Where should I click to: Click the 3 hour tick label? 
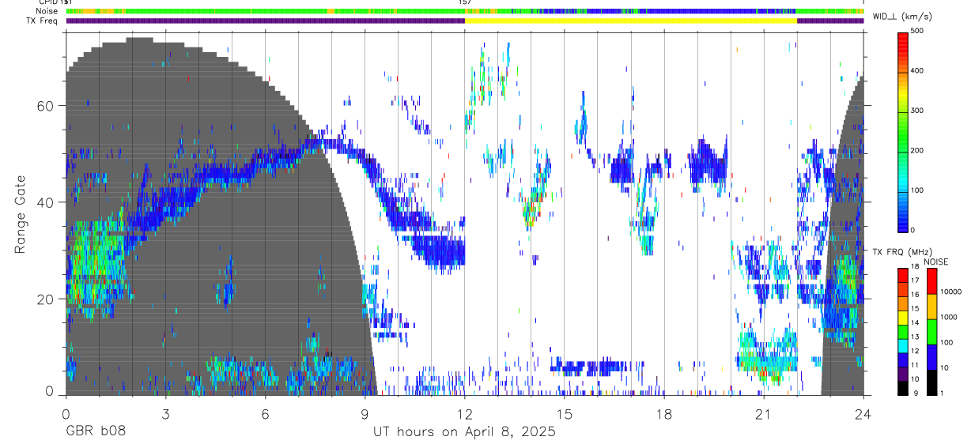[165, 414]
